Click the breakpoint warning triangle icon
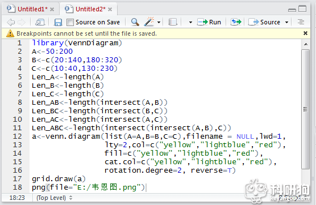This screenshot has height=205, width=316. coord(10,33)
